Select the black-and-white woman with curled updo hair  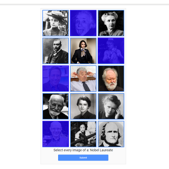point(111,23)
